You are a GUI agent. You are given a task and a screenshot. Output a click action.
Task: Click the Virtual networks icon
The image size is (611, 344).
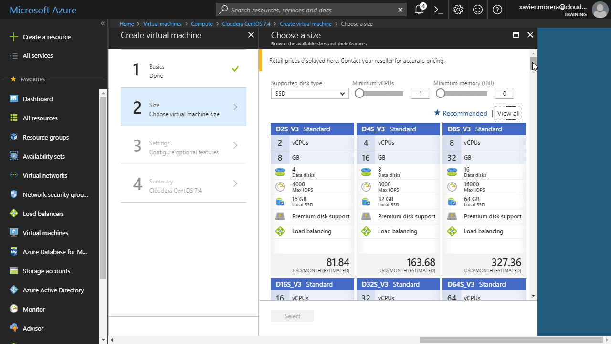14,175
